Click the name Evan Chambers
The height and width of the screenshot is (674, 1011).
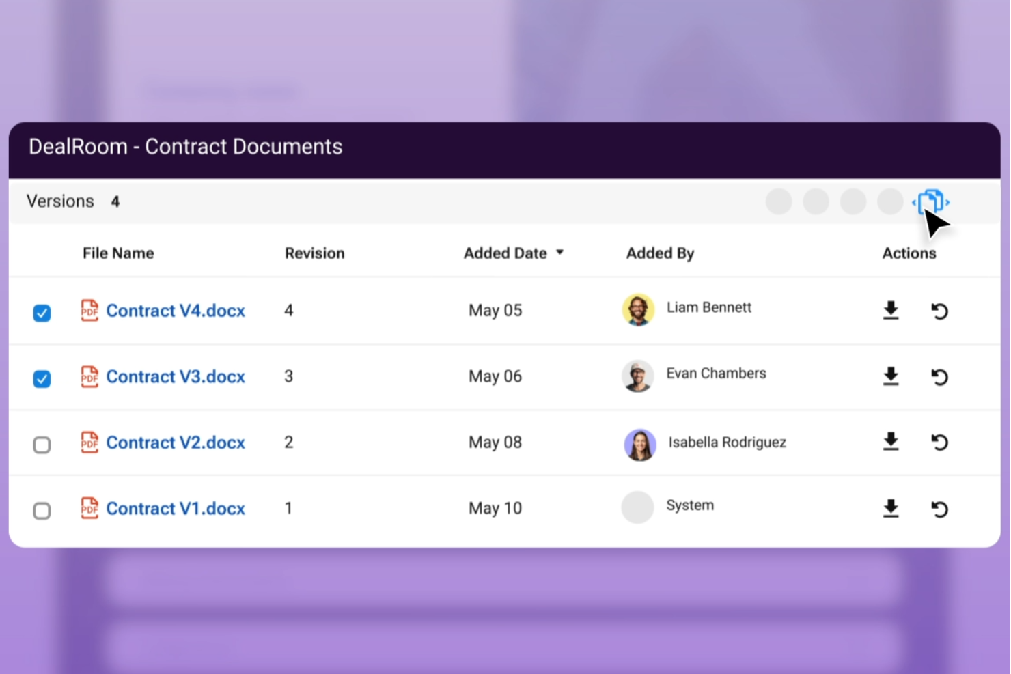717,374
